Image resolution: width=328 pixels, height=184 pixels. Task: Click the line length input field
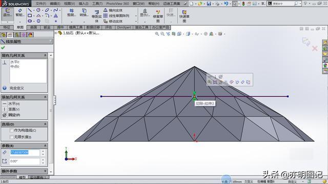[x=25, y=153]
